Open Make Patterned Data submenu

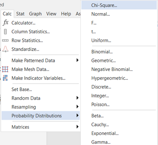[x=41, y=60]
